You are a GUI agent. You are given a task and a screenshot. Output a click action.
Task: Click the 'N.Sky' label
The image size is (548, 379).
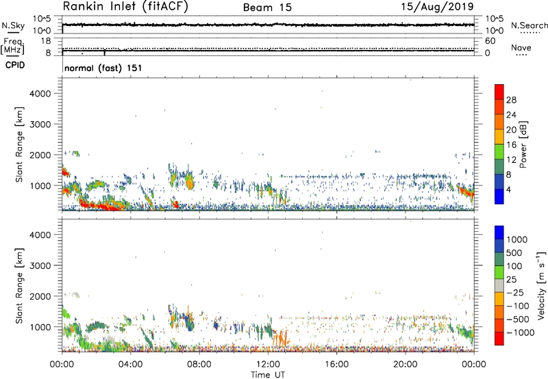[13, 25]
